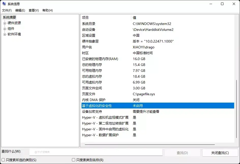Click the 查找 button
The image size is (240, 164).
click(182, 153)
